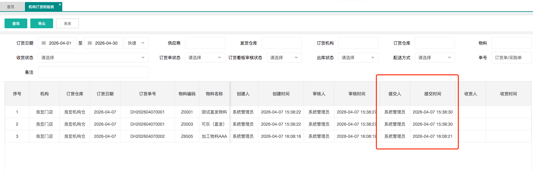
Task: Click audit time 2026-04-07 16:08:19
Action: click(x=357, y=136)
